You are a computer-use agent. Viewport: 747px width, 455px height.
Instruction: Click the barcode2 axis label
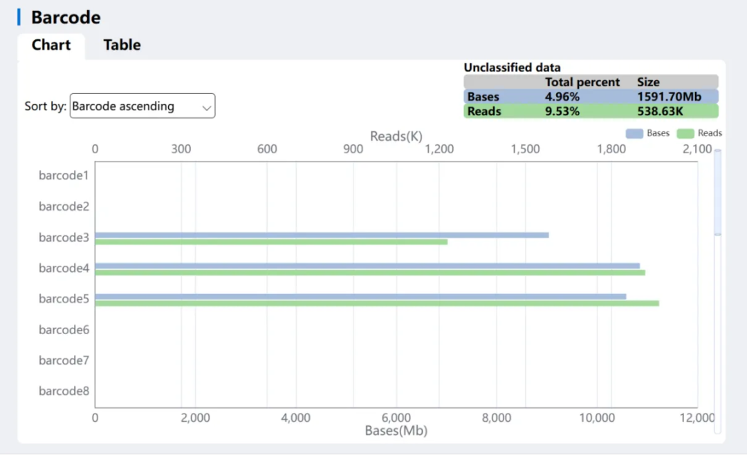coord(64,206)
